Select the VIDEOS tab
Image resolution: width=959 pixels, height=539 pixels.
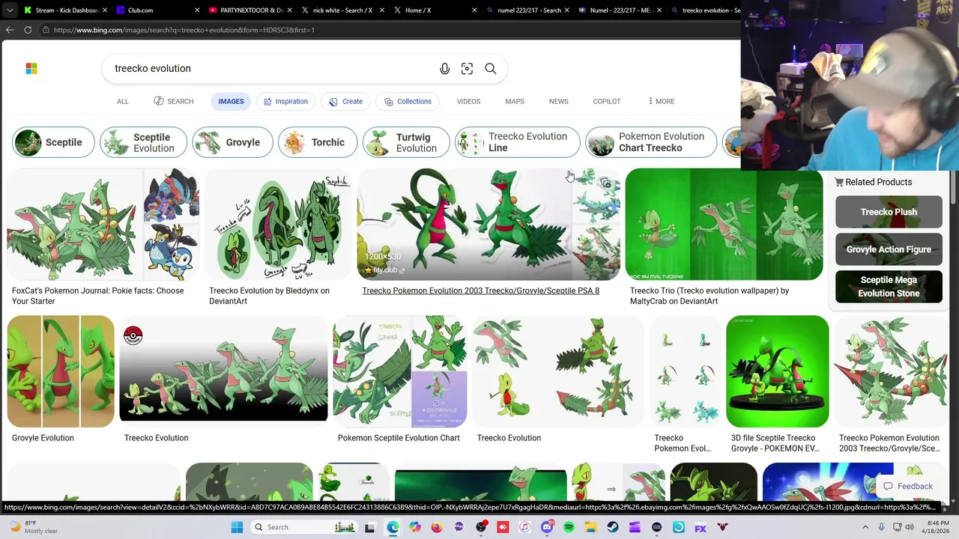[x=468, y=102]
